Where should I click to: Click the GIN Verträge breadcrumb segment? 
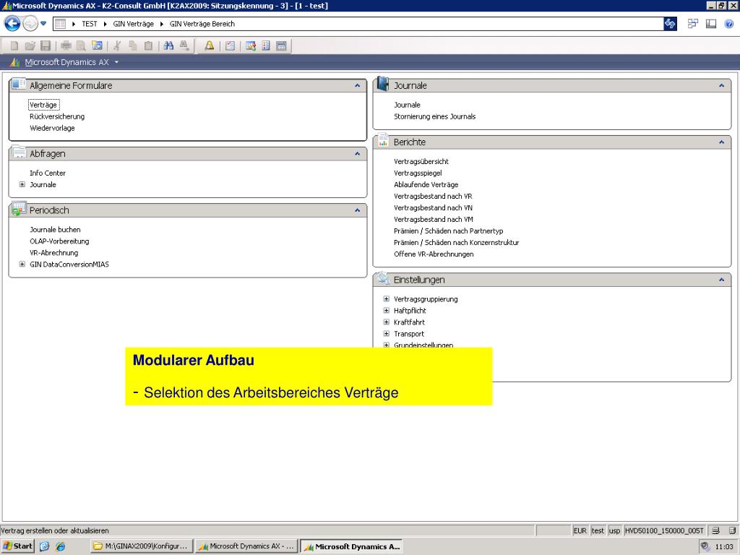click(x=133, y=24)
